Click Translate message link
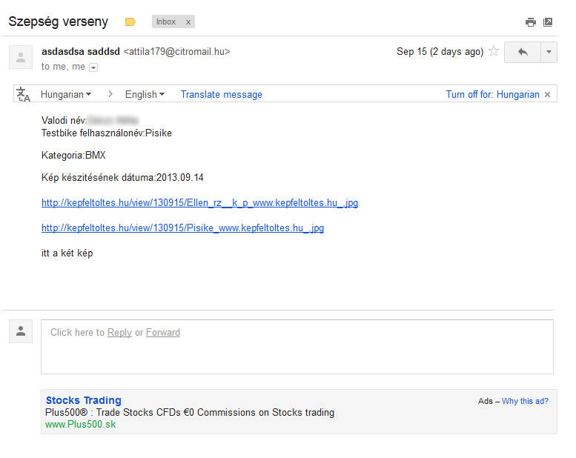576x458 pixels. point(221,94)
